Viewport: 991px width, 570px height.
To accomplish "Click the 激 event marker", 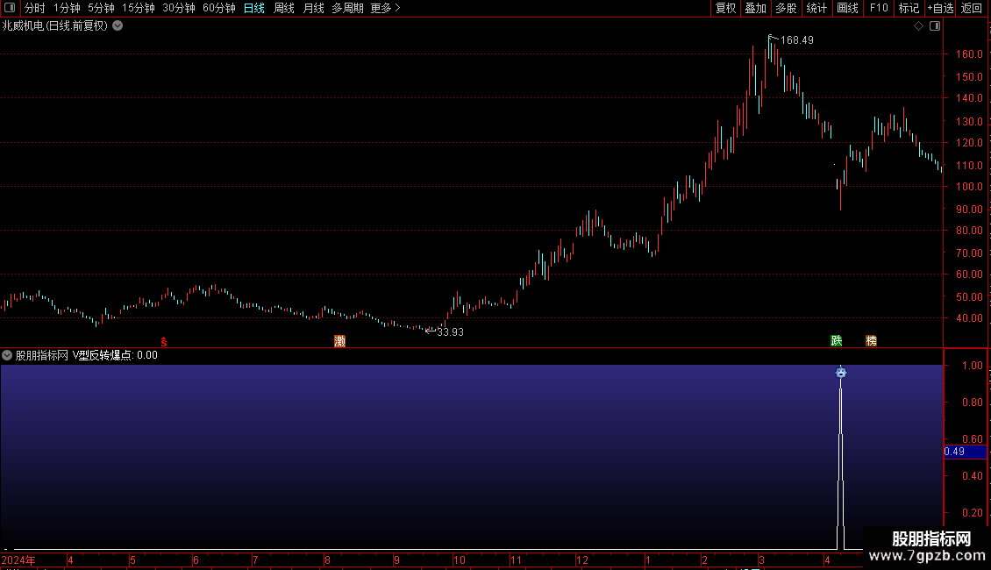I will point(340,341).
